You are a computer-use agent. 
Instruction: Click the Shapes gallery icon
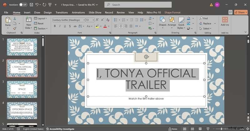point(162,20)
